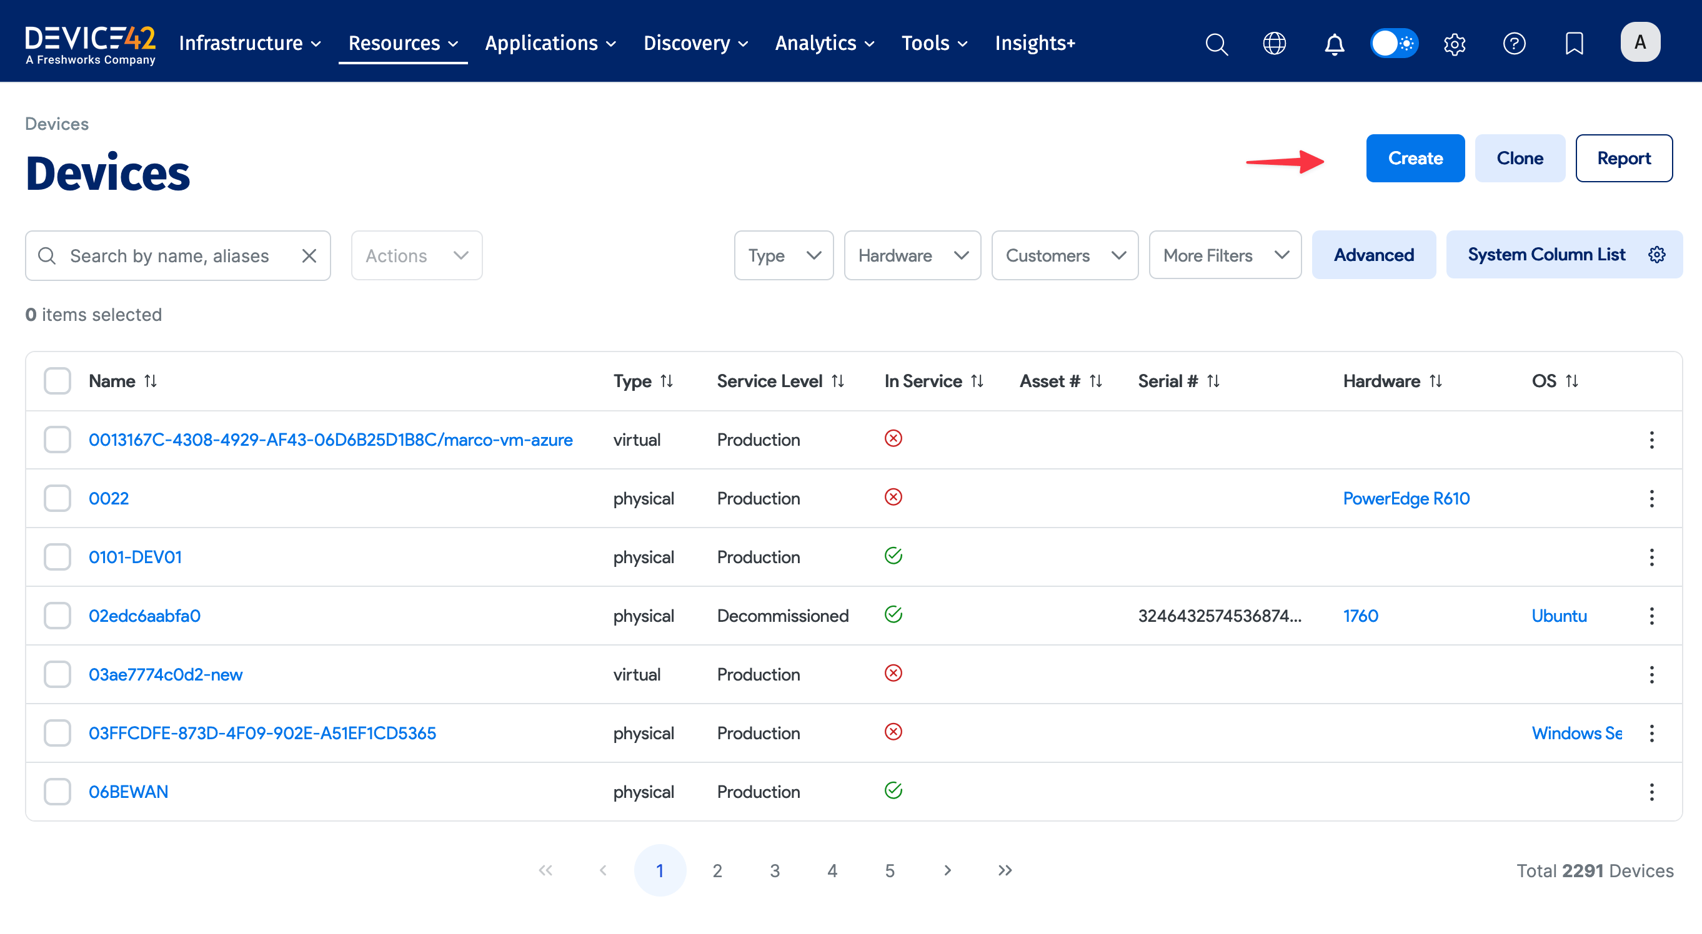Open the PowerEdge R610 hardware link
This screenshot has height=934, width=1702.
pos(1406,498)
